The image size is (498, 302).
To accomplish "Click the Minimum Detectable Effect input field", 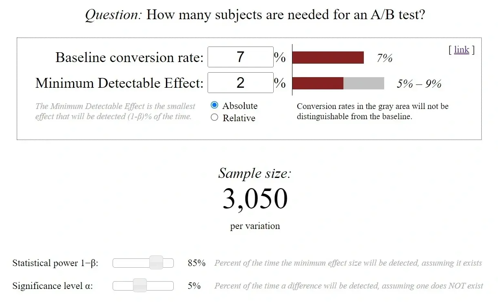I will point(240,83).
